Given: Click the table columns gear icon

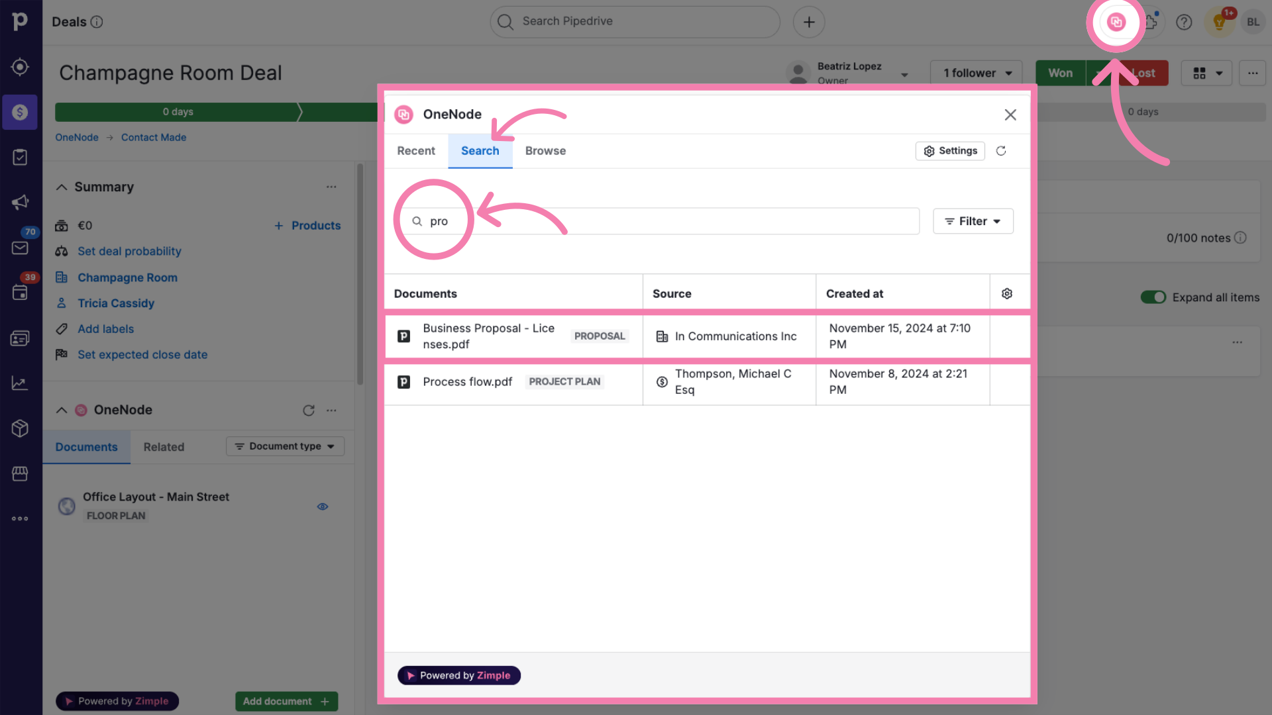Looking at the screenshot, I should coord(1007,293).
